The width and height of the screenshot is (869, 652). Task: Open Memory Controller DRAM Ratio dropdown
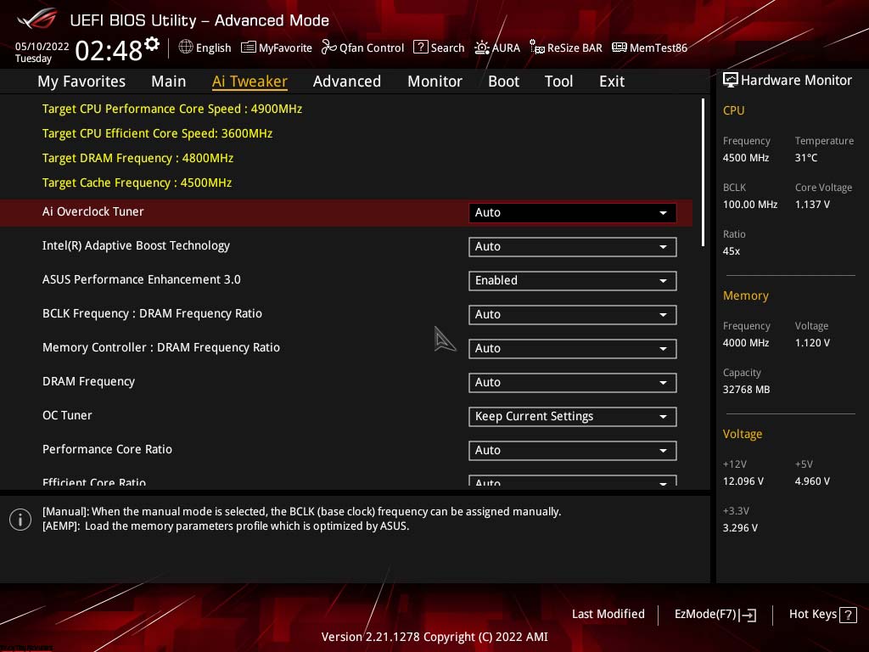pyautogui.click(x=572, y=348)
